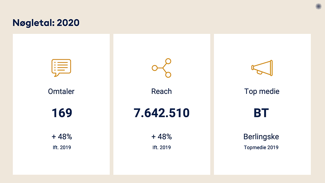Click Ift. 2019 caption in Omtaler card
Image resolution: width=325 pixels, height=183 pixels.
point(62,147)
